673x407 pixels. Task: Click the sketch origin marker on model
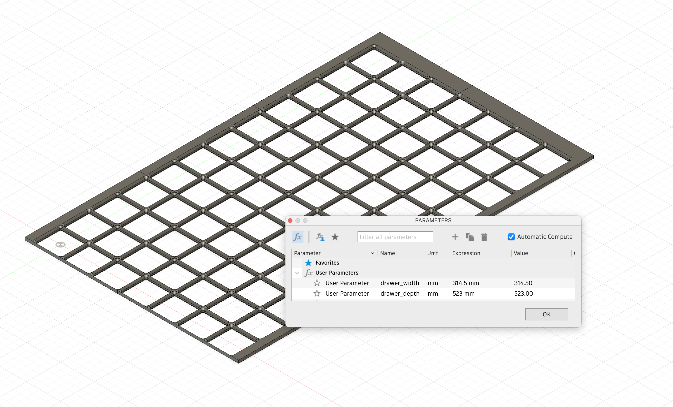[60, 245]
